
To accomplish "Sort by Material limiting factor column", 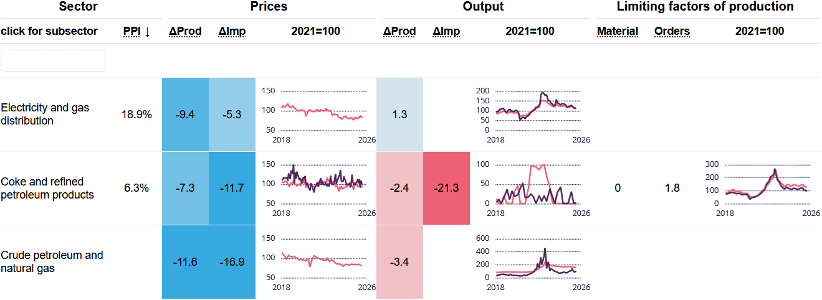I will pos(618,31).
